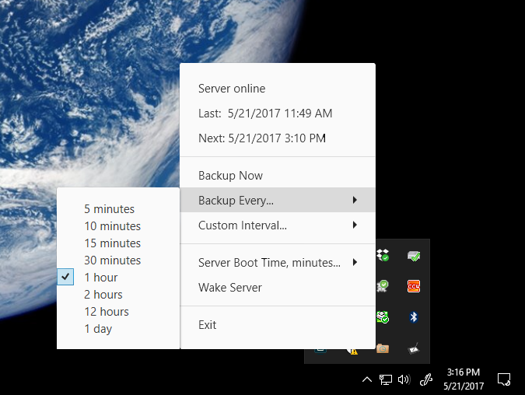The width and height of the screenshot is (525, 395).
Task: Set backup interval to 15 minutes
Action: (x=118, y=243)
